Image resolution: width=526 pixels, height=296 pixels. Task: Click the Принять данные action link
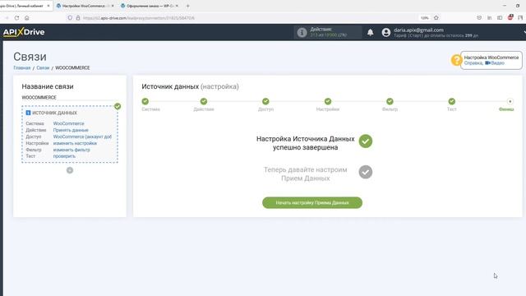point(71,130)
